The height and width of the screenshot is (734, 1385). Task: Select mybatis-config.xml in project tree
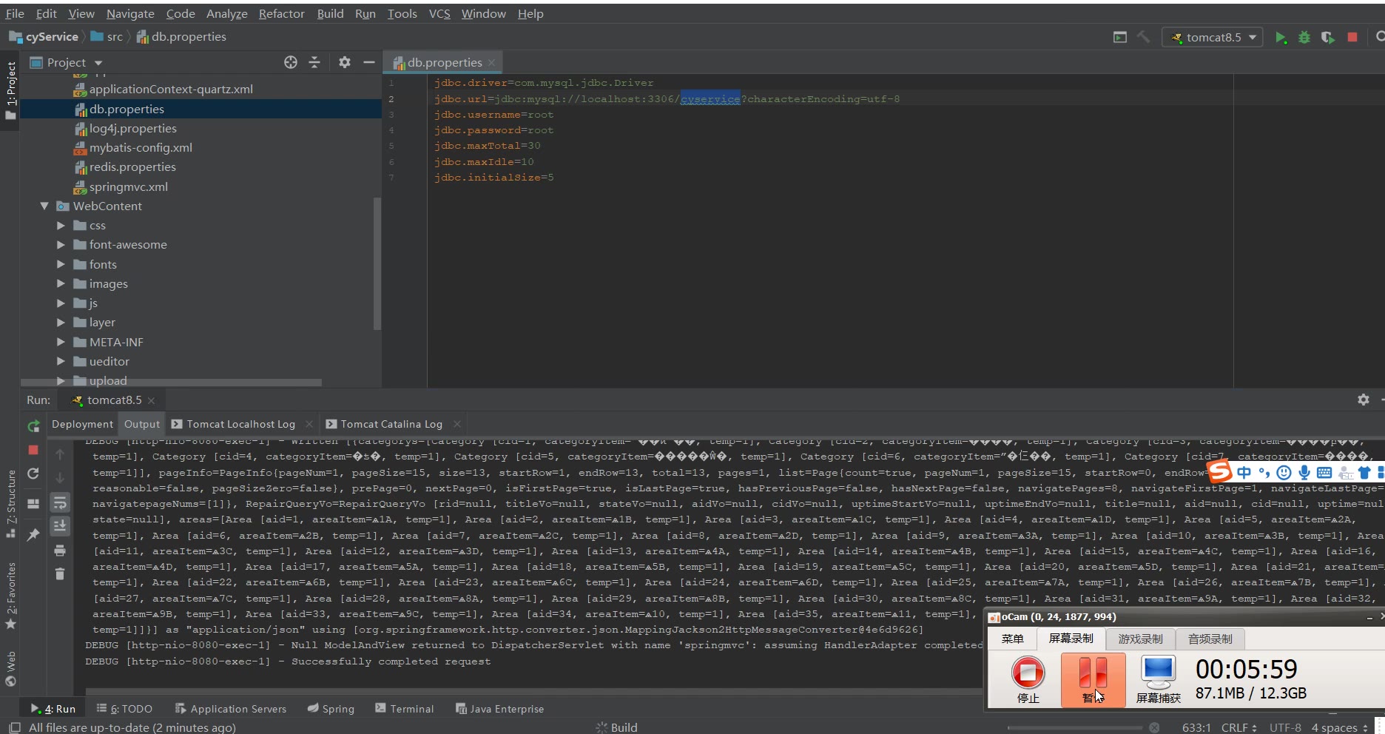141,147
